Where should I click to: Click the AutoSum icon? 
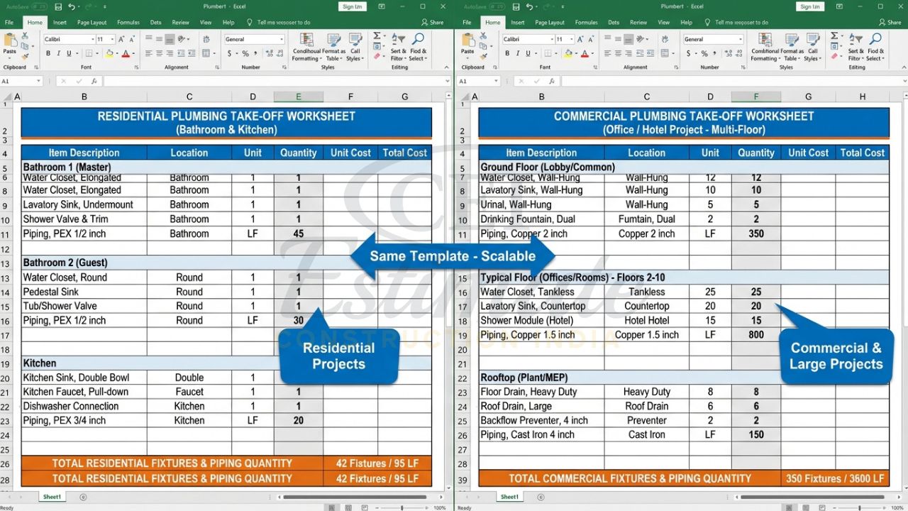(x=375, y=35)
